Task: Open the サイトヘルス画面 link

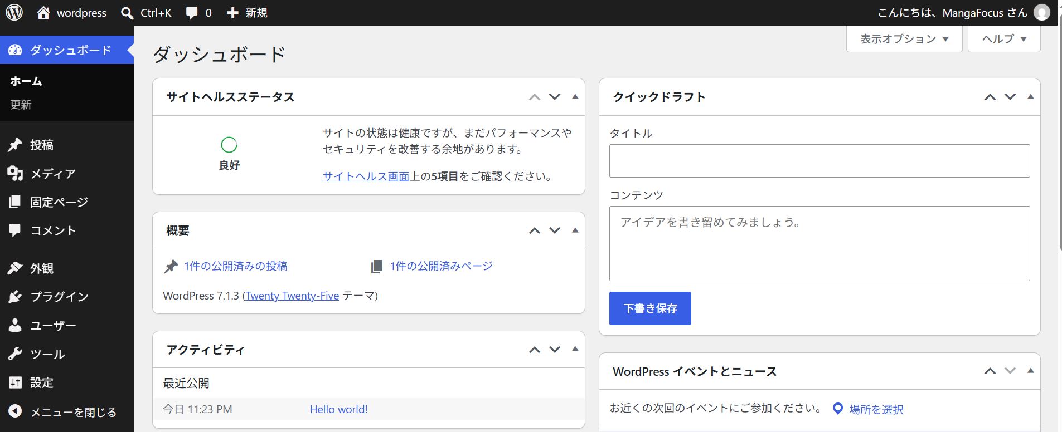Action: point(366,176)
